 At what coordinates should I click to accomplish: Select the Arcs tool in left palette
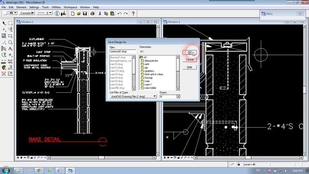[x=4, y=42]
